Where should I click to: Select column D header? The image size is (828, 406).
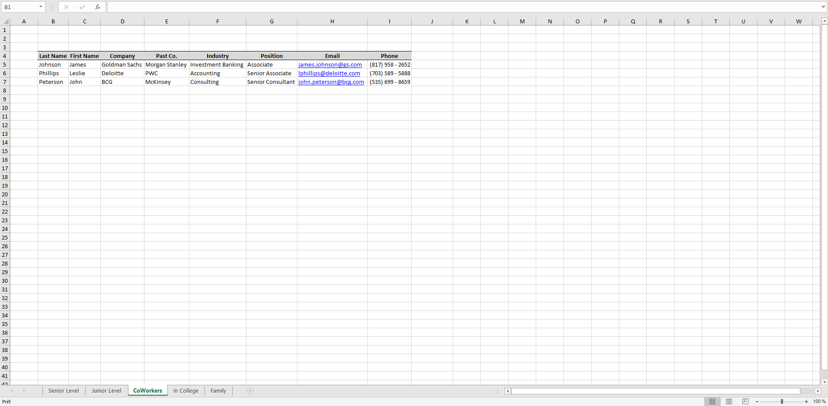[x=122, y=21]
